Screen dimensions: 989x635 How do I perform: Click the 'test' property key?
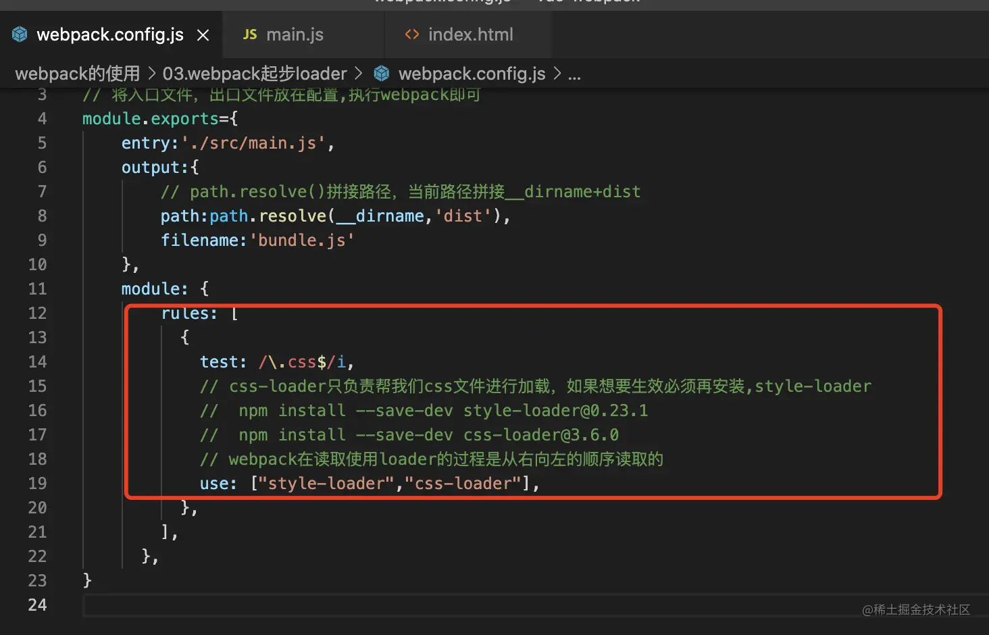pyautogui.click(x=220, y=362)
